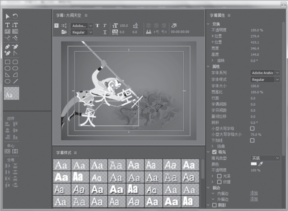
Task: Click 添加 link for 外描边
Action: [x=254, y=199]
